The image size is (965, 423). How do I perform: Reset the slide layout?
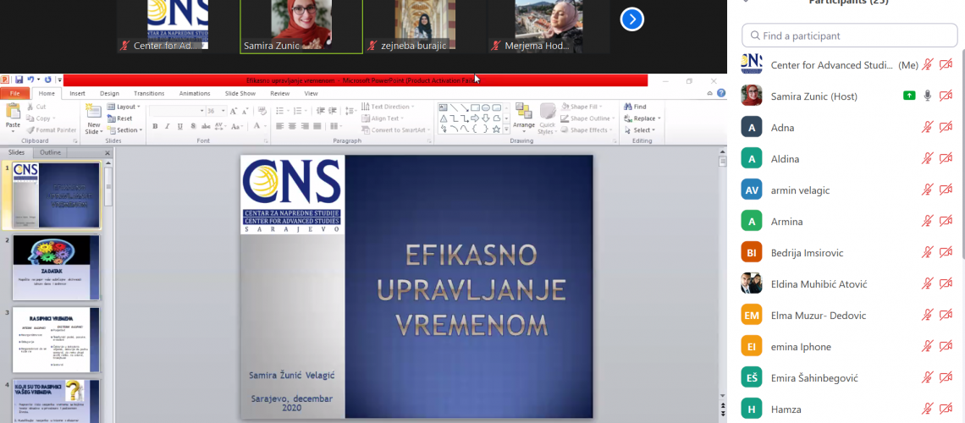tap(119, 118)
